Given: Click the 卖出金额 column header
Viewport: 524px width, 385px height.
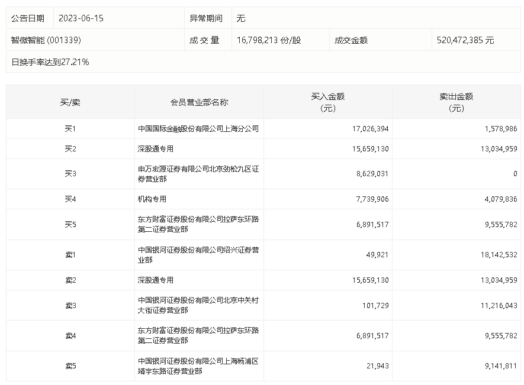Looking at the screenshot, I should [457, 102].
